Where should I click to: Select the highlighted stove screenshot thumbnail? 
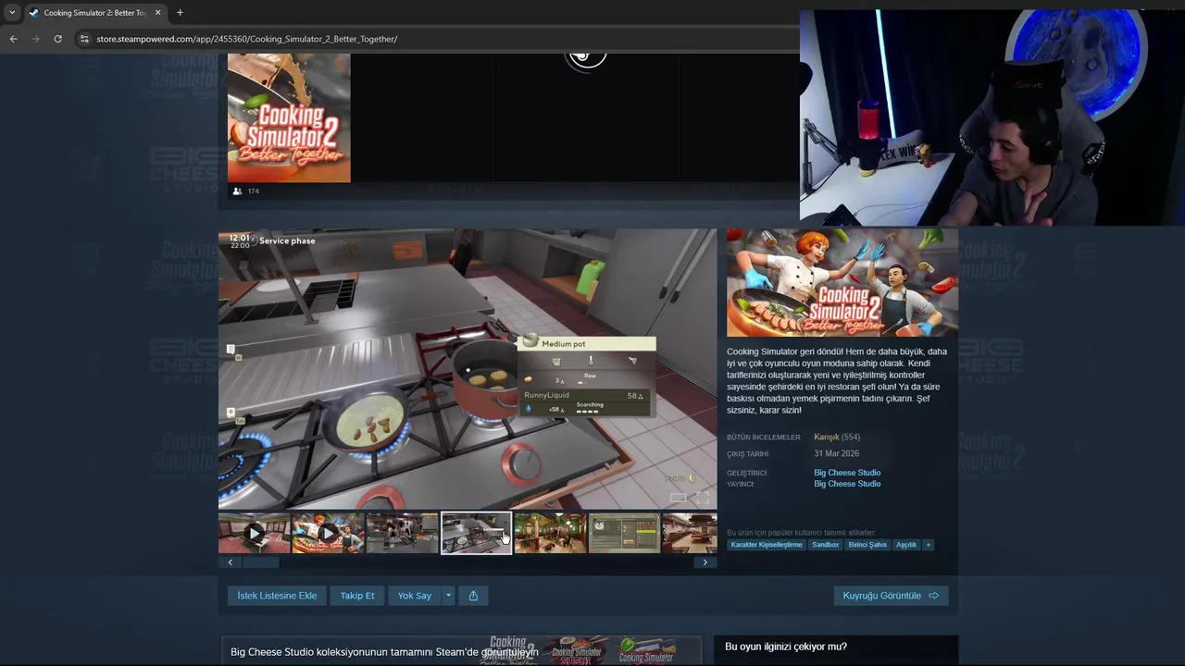click(476, 534)
